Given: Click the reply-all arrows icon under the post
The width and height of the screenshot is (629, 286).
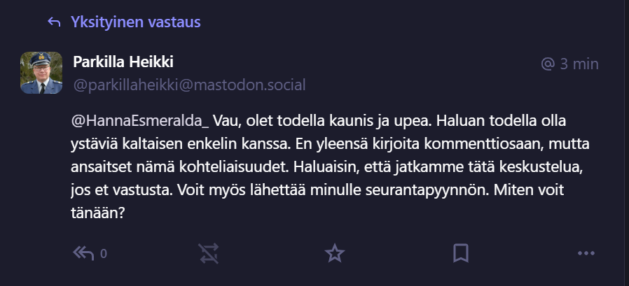Looking at the screenshot, I should point(84,252).
